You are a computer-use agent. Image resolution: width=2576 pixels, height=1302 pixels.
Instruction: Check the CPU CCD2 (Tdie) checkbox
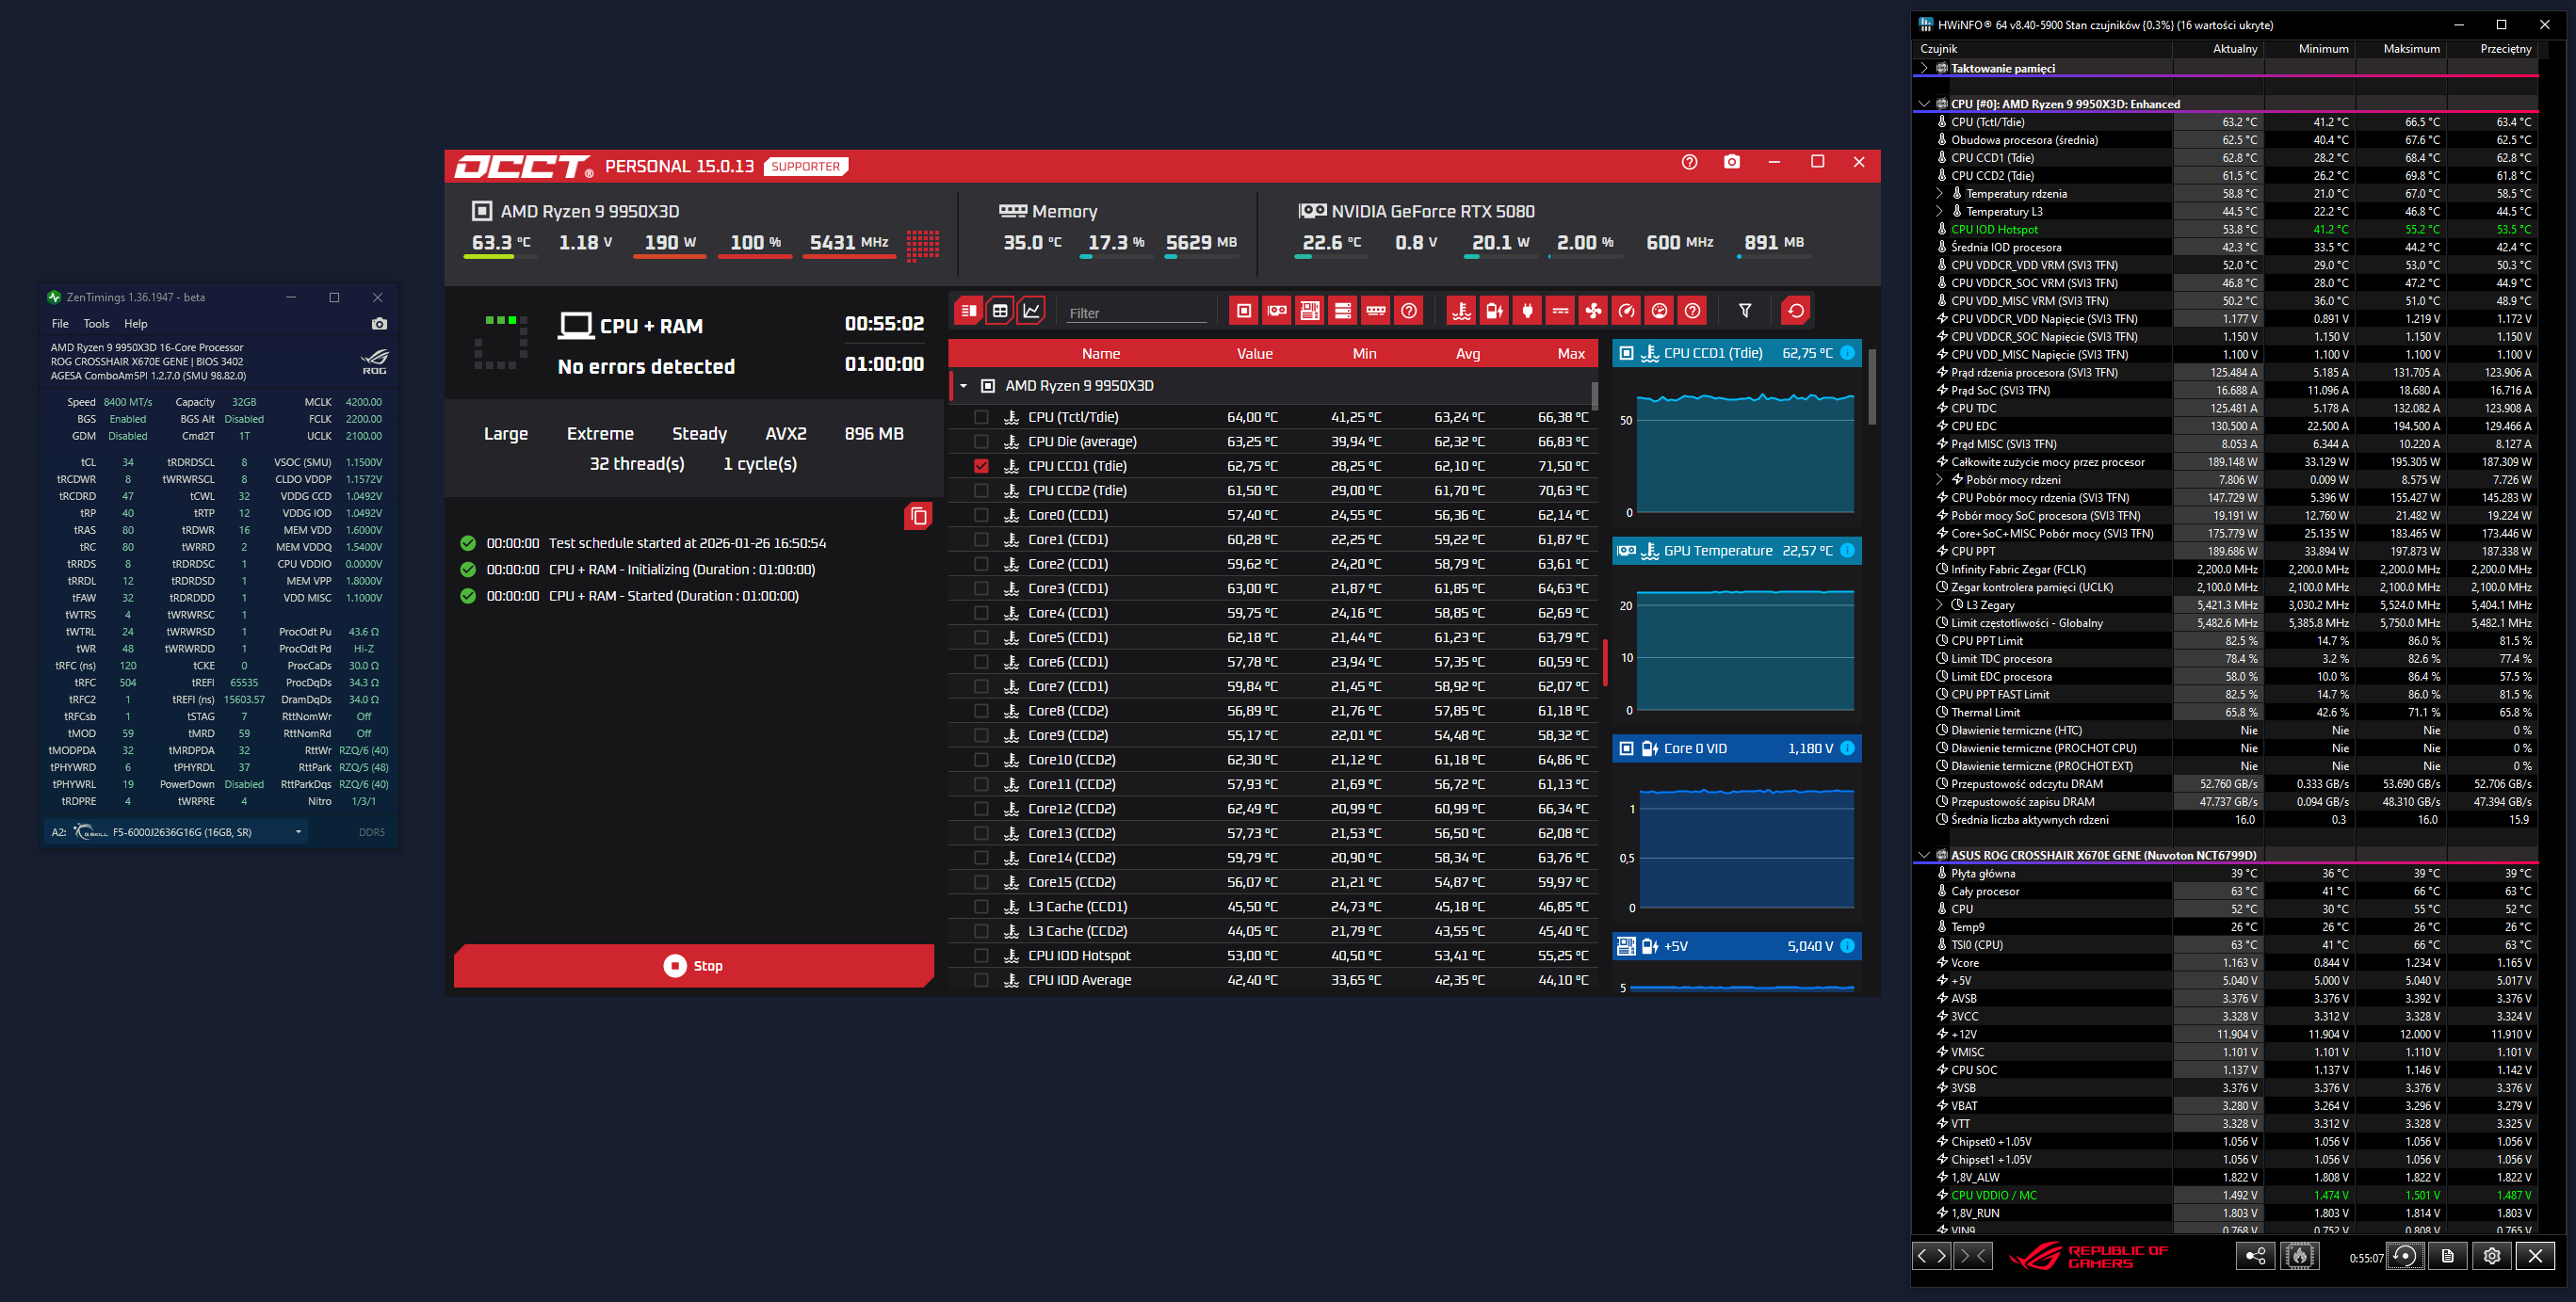[981, 490]
